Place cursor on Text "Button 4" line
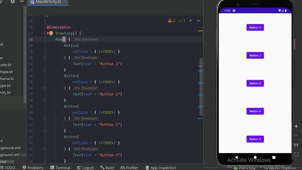The height and width of the screenshot is (170, 302). [97, 155]
